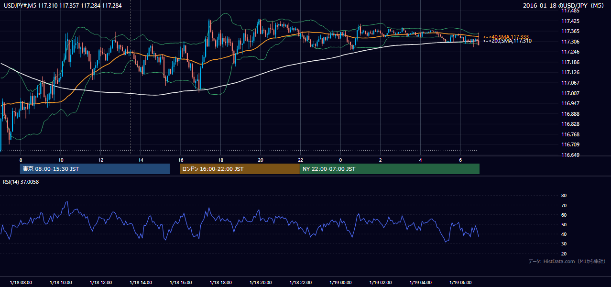Click the RSI 30 level label
Screen dimensions: 611x287
(564, 244)
